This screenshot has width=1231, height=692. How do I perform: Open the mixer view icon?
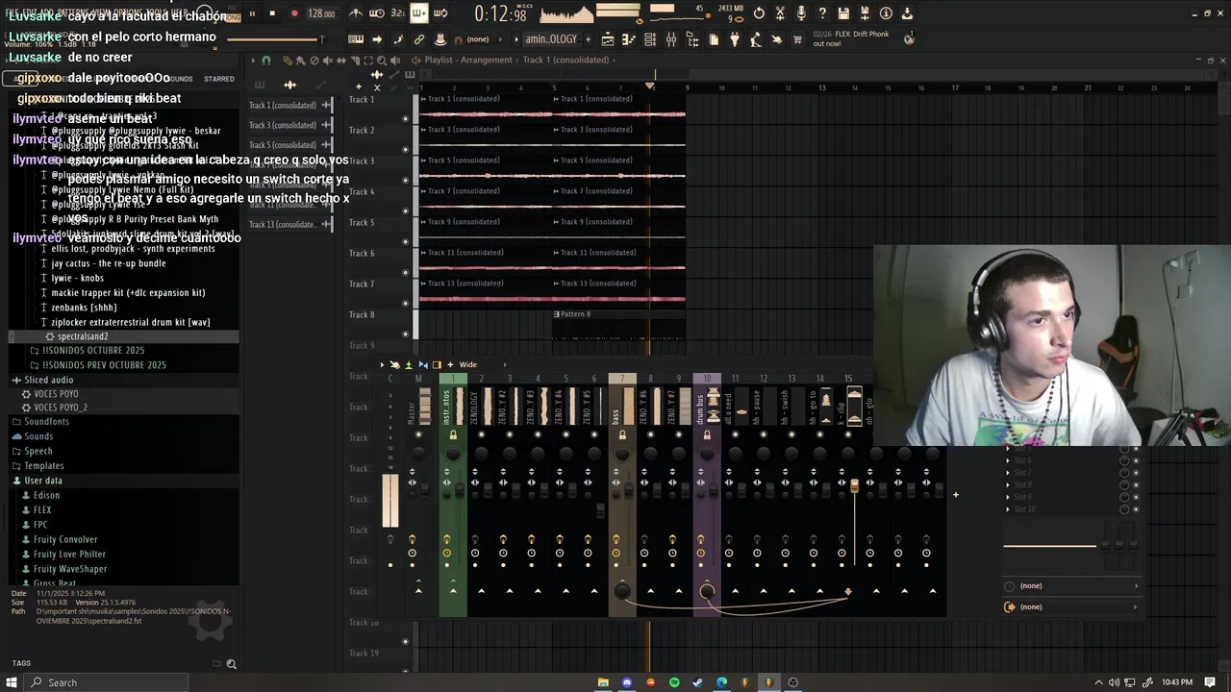[x=671, y=39]
